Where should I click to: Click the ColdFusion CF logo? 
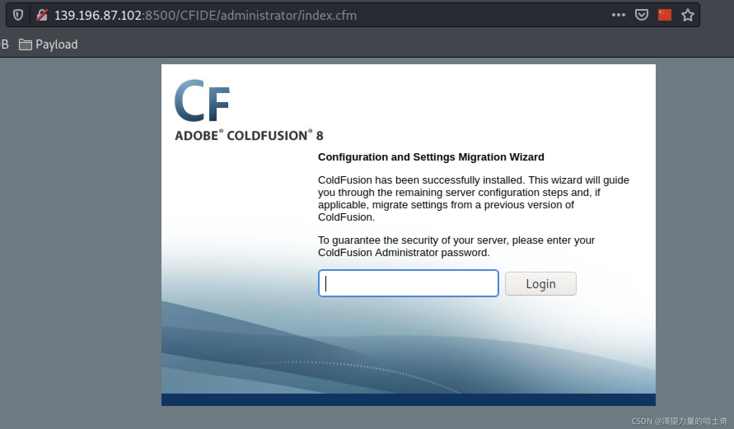(x=202, y=100)
